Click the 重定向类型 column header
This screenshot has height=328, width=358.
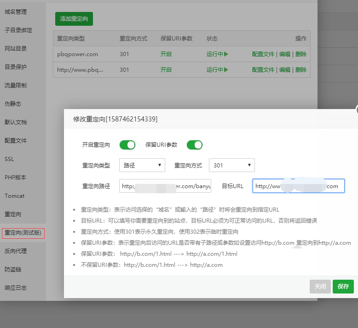tap(71, 39)
